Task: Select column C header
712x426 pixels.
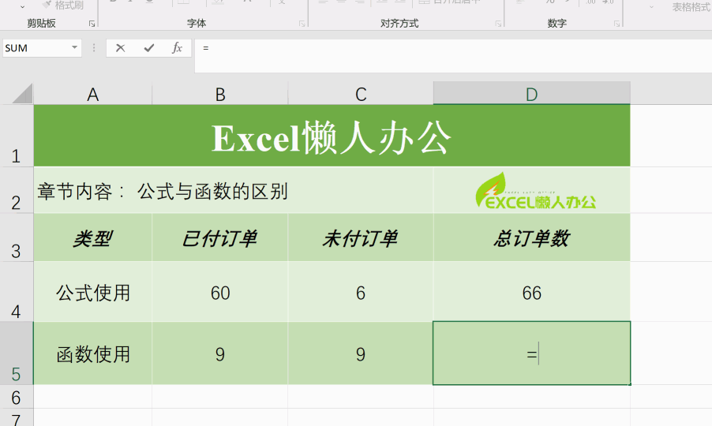Action: click(x=361, y=94)
